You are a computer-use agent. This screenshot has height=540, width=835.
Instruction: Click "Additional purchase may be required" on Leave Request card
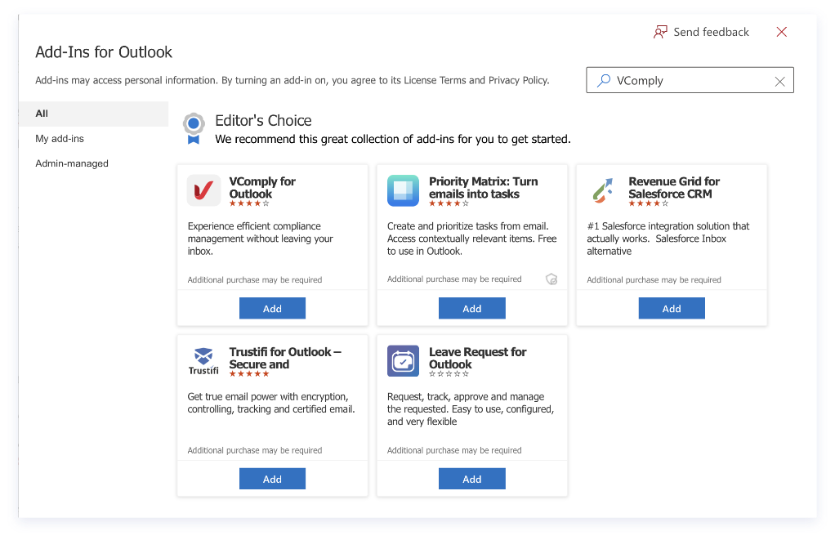tap(454, 450)
